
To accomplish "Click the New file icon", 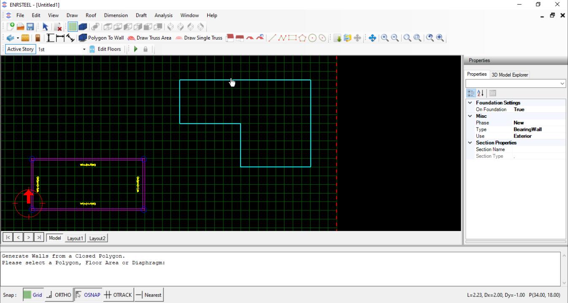I will tap(11, 27).
